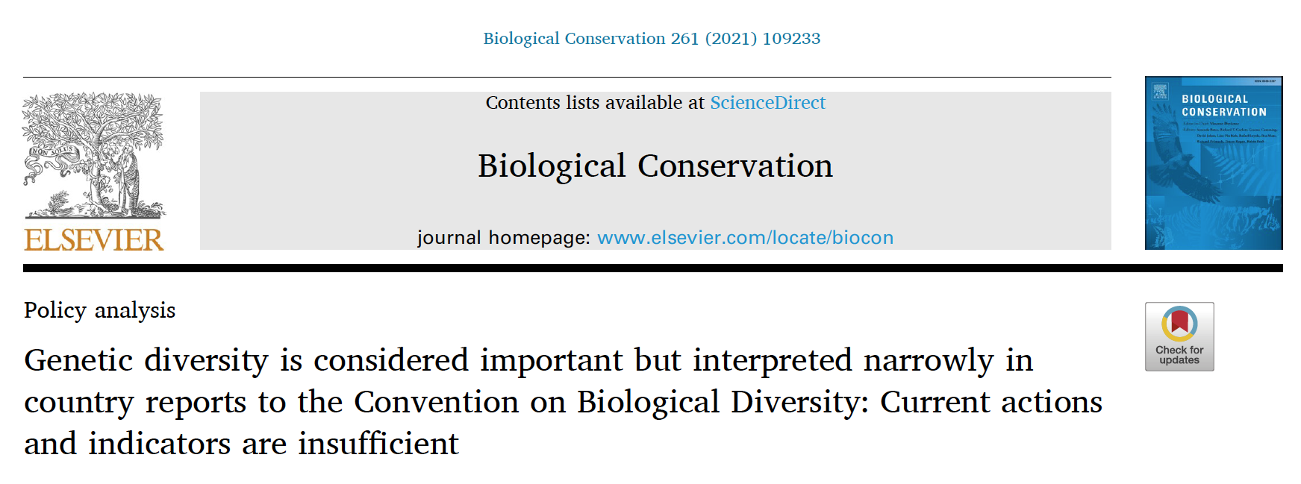1301x484 pixels.
Task: Click the Elsevier tree logo illustration
Action: point(93,155)
